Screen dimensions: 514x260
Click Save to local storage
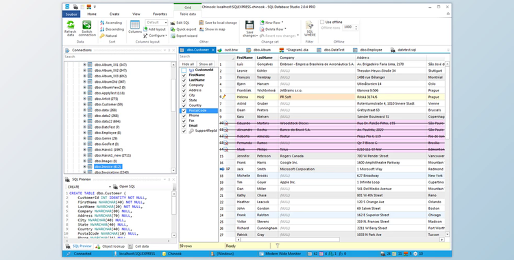click(x=218, y=23)
